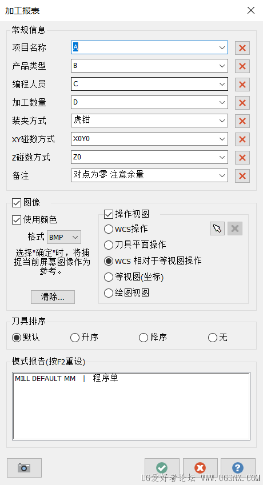Open help with blue question mark
The width and height of the screenshot is (263, 485).
tap(238, 468)
